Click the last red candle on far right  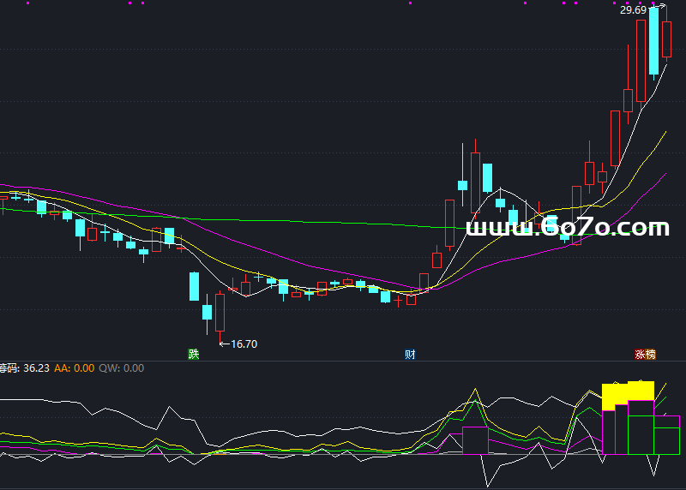tap(666, 39)
